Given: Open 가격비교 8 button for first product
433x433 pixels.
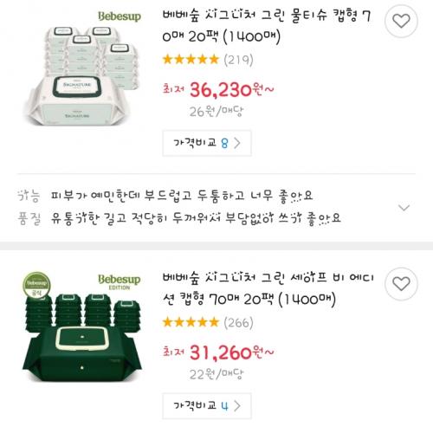Looking at the screenshot, I should pos(207,143).
